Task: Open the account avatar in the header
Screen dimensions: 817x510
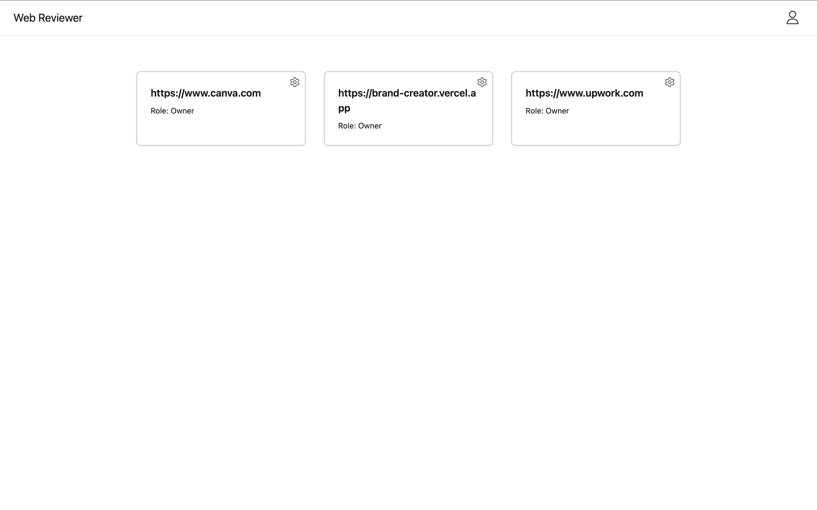Action: 792,17
